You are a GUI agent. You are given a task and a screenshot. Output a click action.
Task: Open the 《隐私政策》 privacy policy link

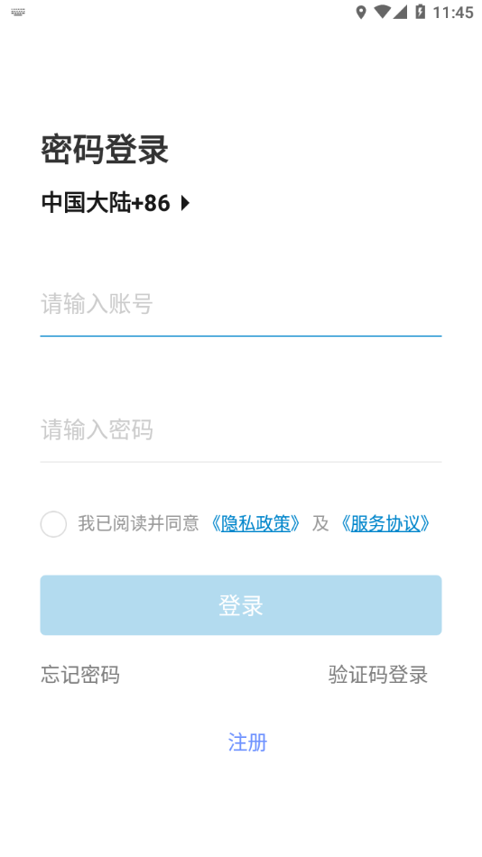[x=255, y=523]
